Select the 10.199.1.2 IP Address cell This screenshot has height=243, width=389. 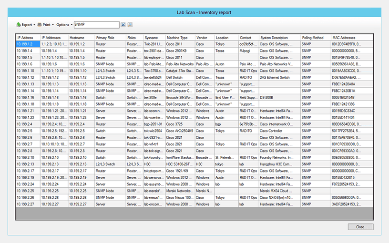[x=28, y=44]
